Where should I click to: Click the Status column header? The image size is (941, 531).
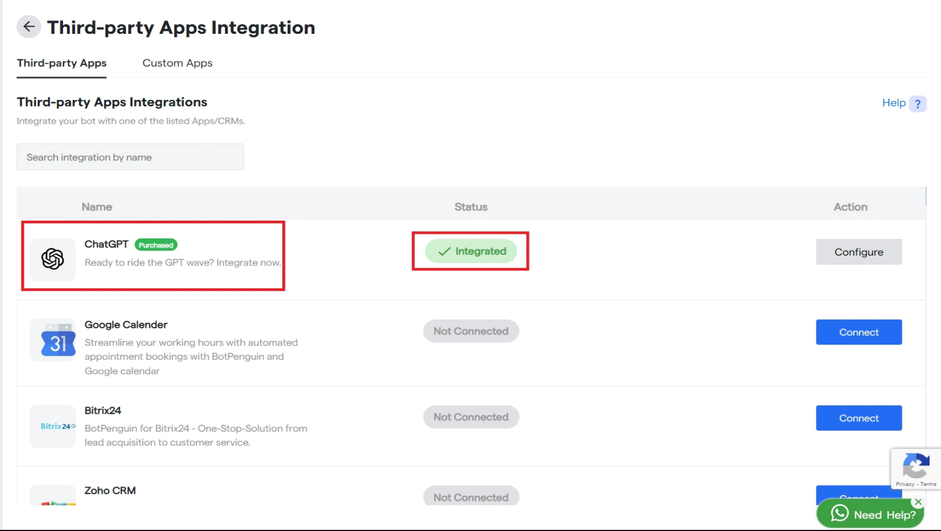click(471, 207)
